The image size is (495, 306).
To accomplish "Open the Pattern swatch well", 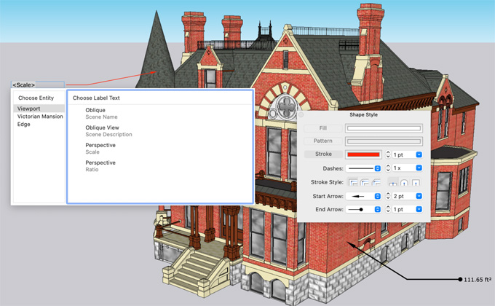I will (x=384, y=141).
